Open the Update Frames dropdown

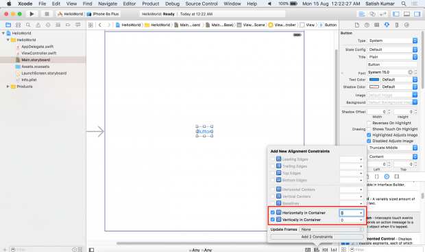331,229
